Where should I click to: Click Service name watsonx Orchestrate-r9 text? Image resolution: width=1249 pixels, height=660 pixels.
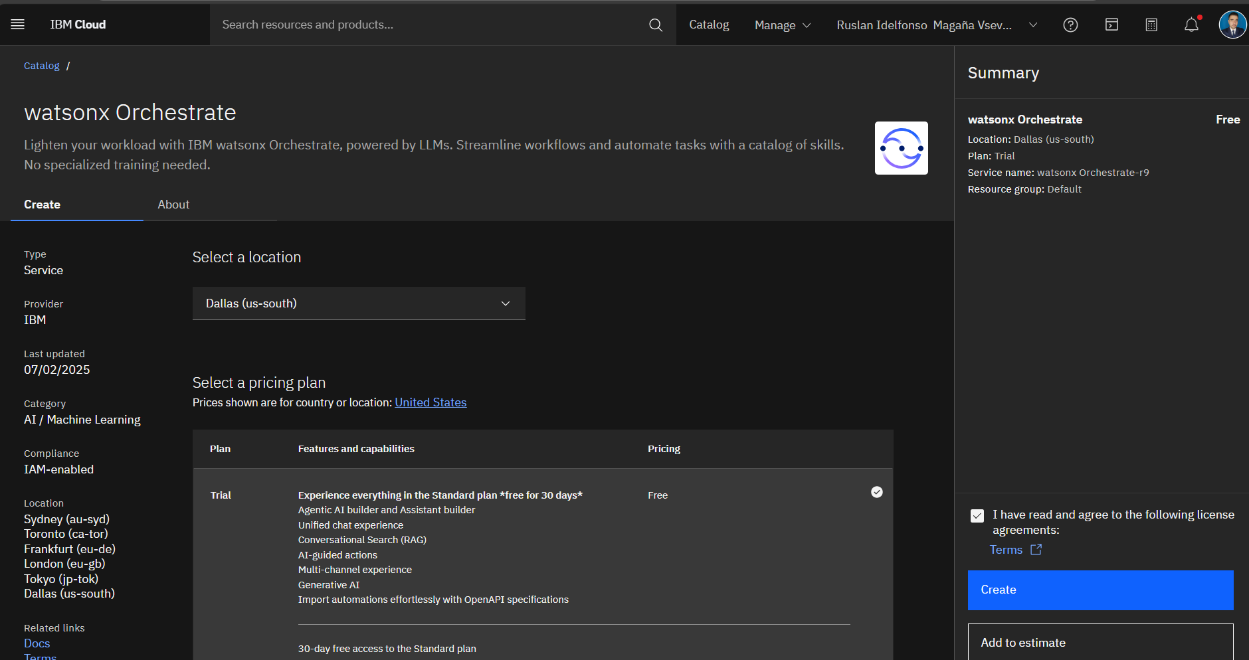click(1058, 173)
